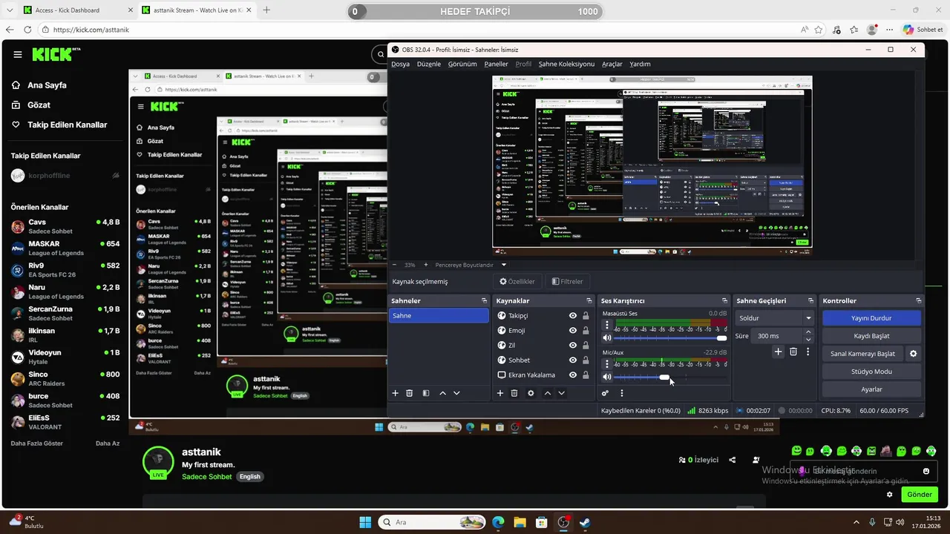This screenshot has width=950, height=534.
Task: Delete the scene transition with trash icon
Action: click(x=793, y=352)
